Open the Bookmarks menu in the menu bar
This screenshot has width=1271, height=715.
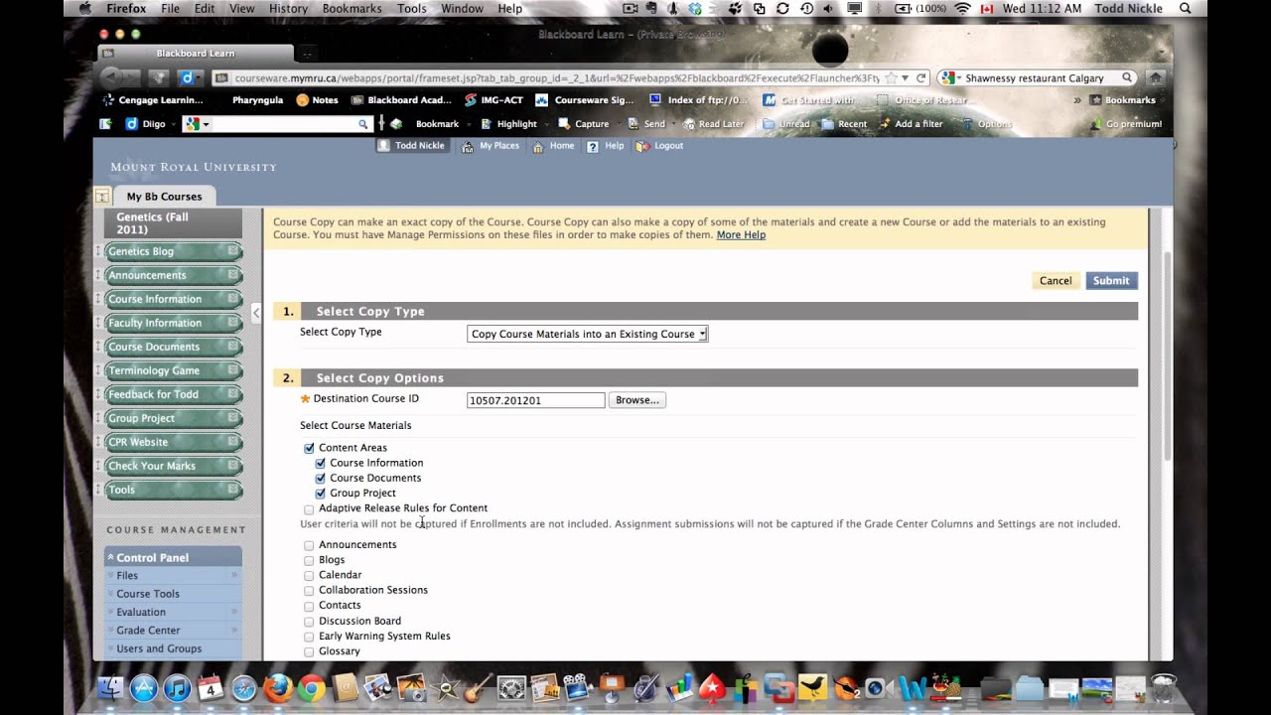click(x=353, y=8)
